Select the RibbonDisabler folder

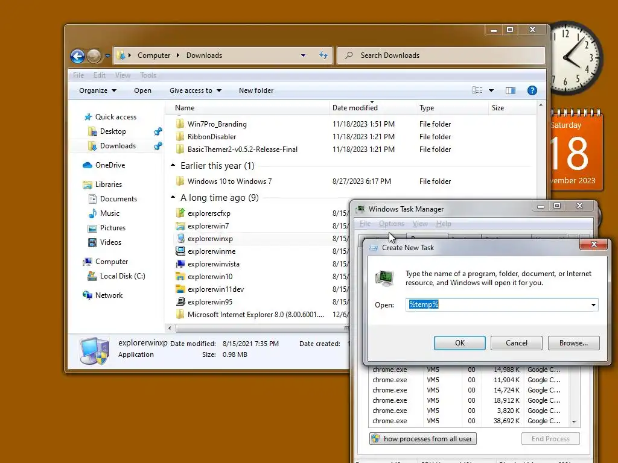(x=212, y=137)
